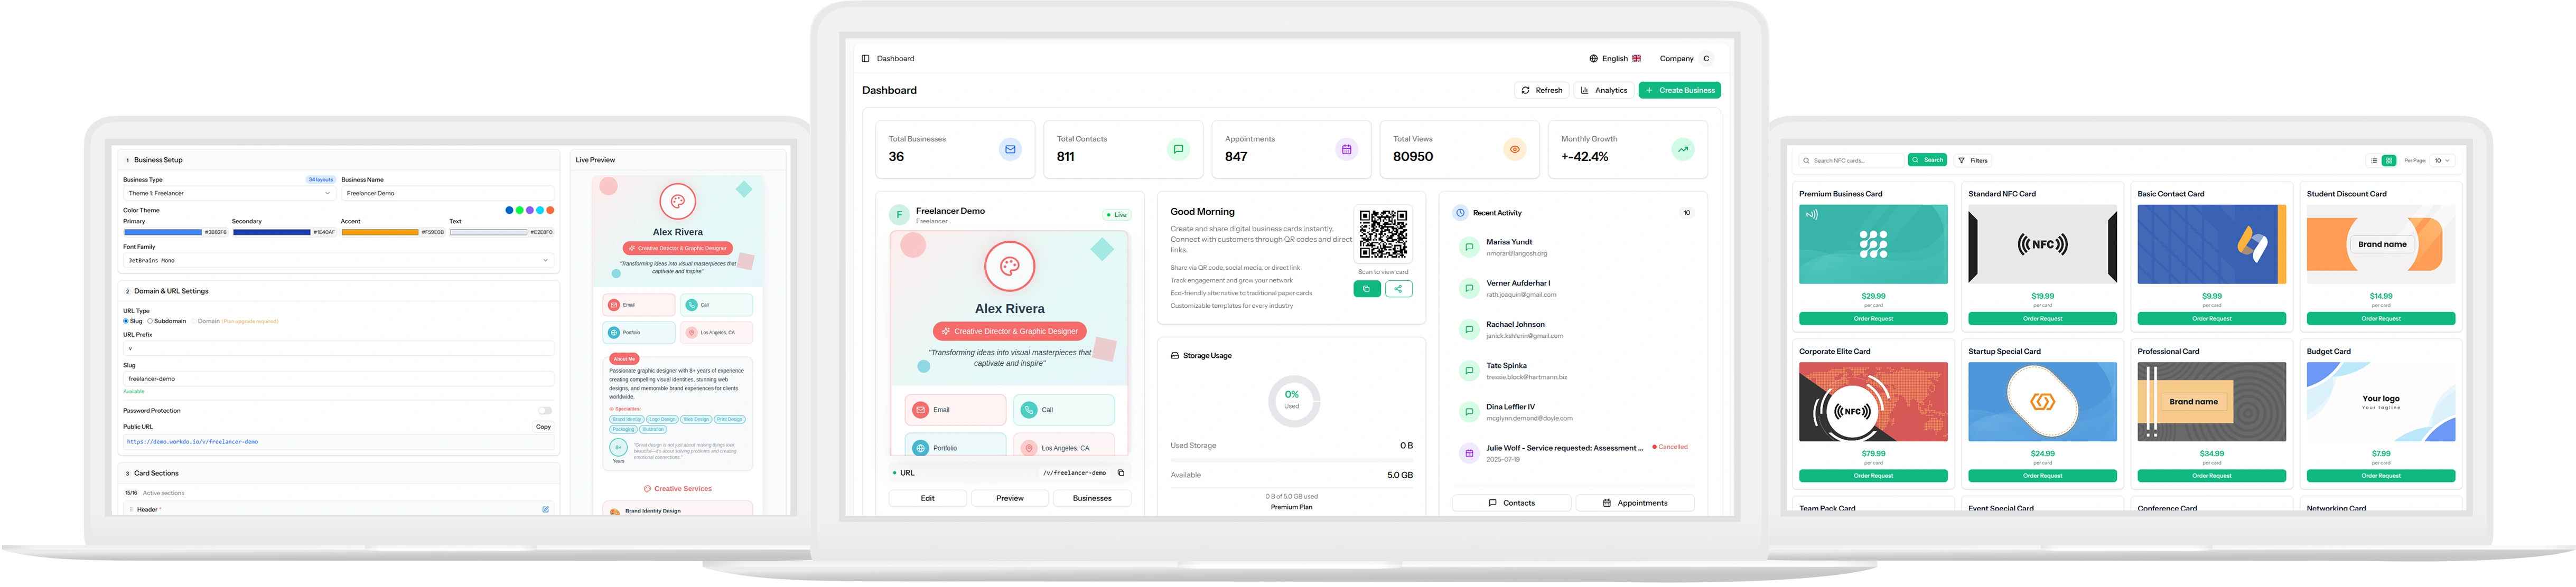Image resolution: width=2576 pixels, height=587 pixels.
Task: Click the URL Prefix field
Action: tap(338, 349)
